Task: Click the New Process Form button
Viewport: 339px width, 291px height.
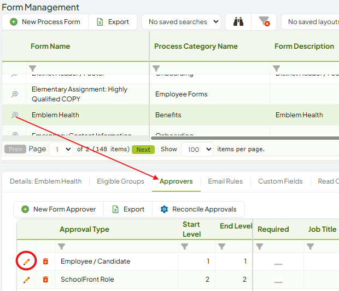Action: (x=45, y=22)
